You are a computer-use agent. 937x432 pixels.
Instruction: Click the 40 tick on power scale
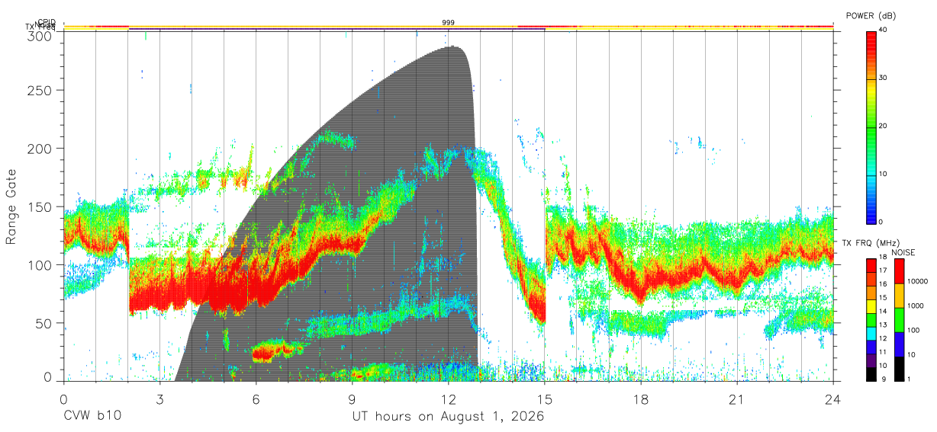(x=882, y=30)
